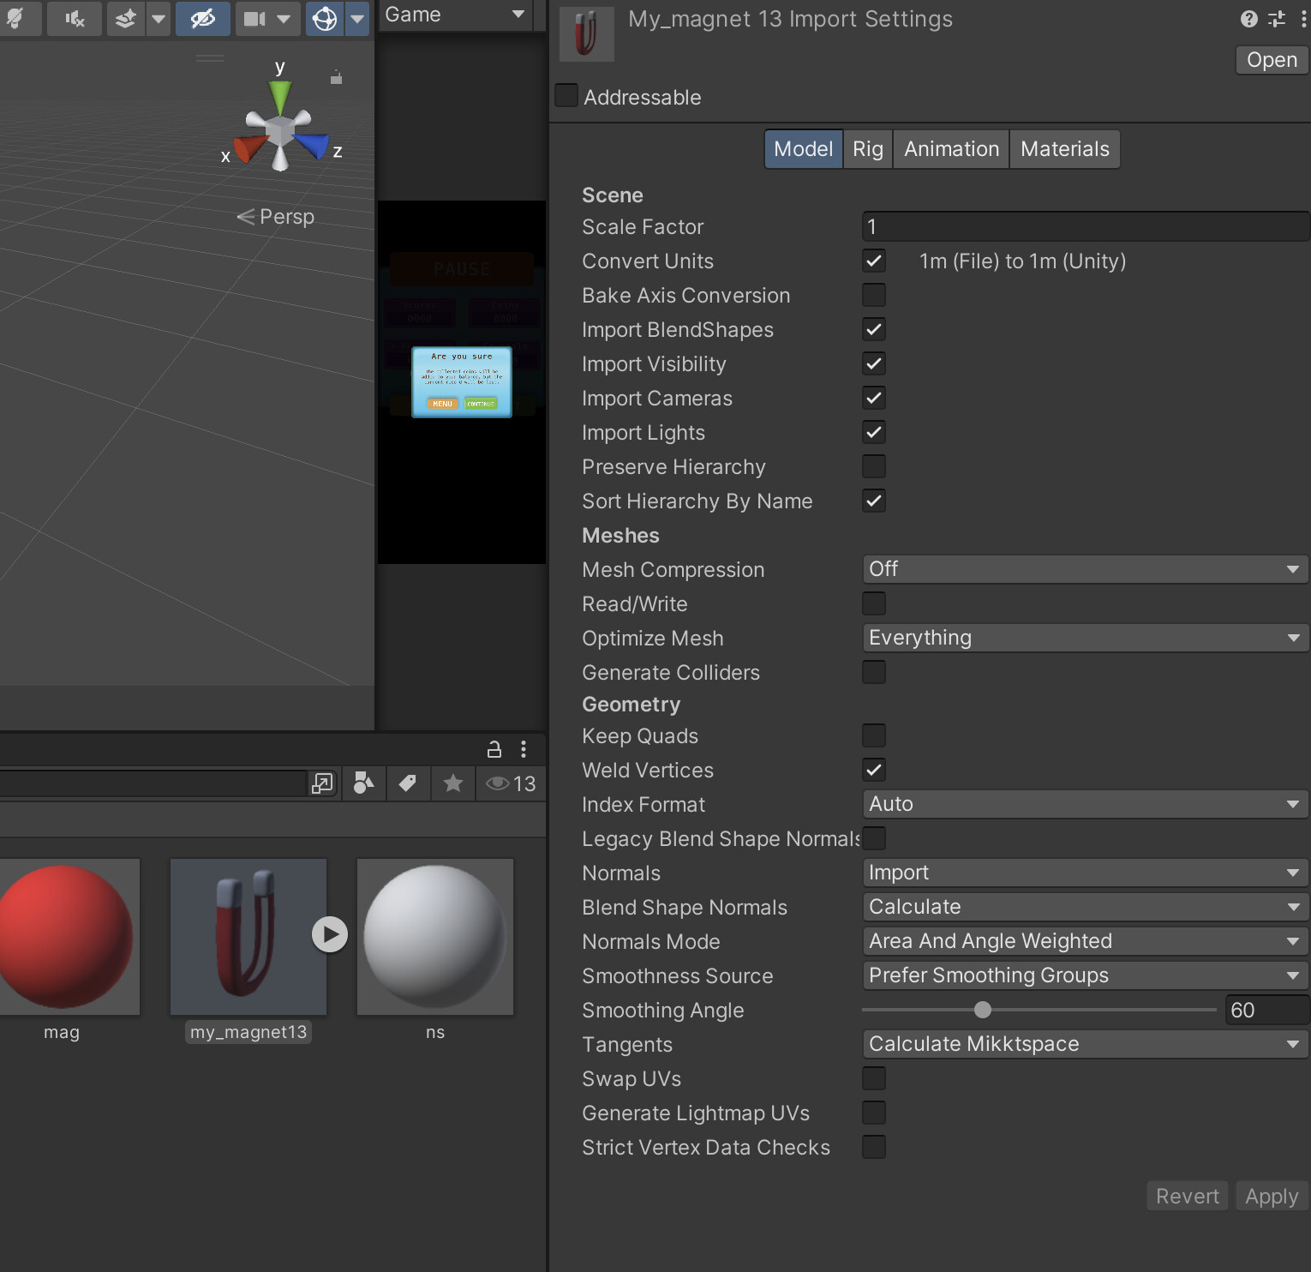Enable Bake Axis Conversion
This screenshot has height=1272, width=1311.
coord(873,295)
